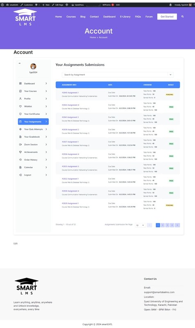The width and height of the screenshot is (195, 328).
Task: Open the Forum nav menu item
Action: click(x=149, y=16)
